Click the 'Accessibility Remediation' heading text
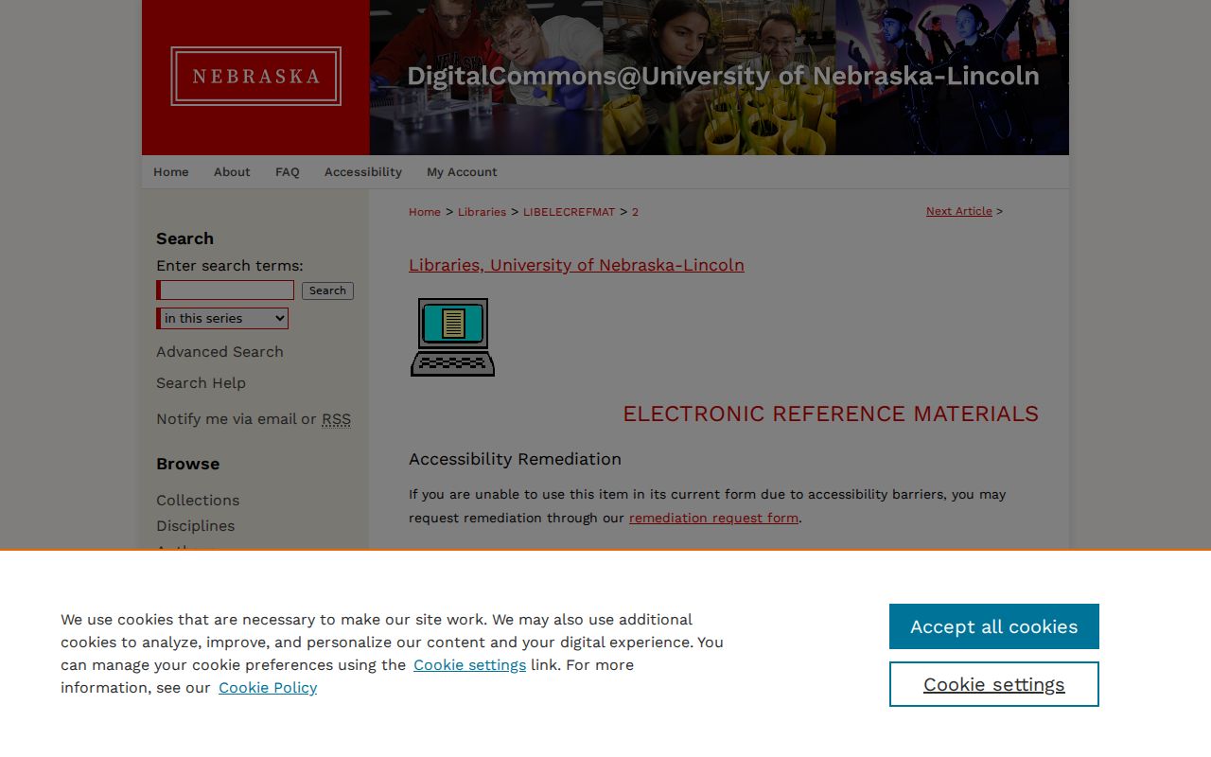This screenshot has width=1211, height=757. [x=515, y=459]
